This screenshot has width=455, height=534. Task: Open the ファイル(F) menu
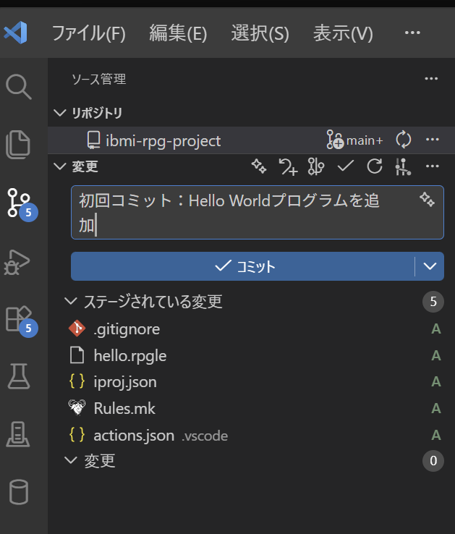coord(88,33)
